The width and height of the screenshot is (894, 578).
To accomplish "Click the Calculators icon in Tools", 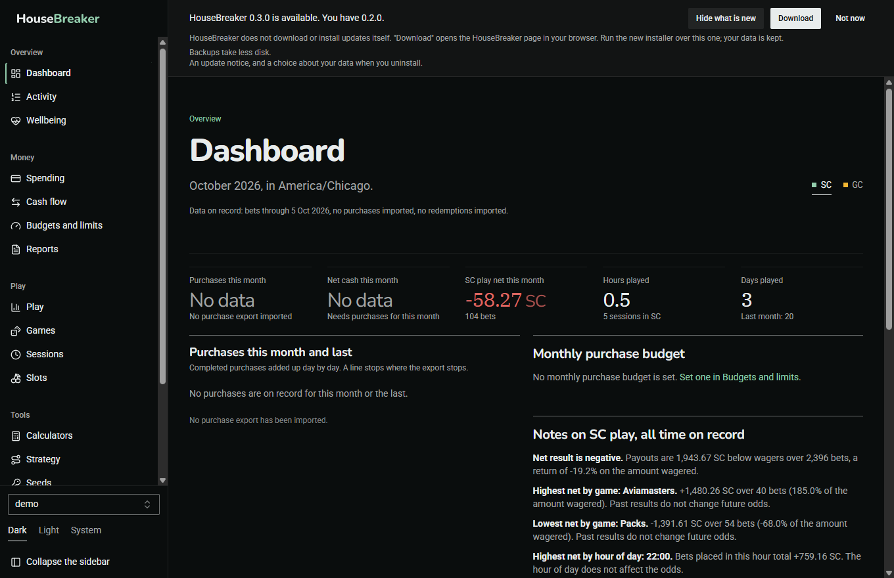I will 16,435.
